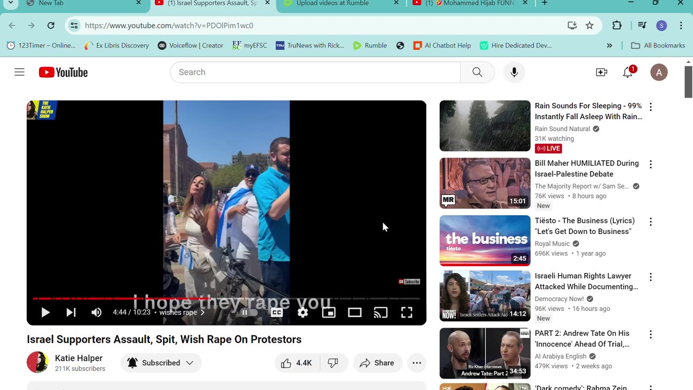Go to the YouTube home logo
Viewport: 693px width, 390px height.
tap(63, 72)
